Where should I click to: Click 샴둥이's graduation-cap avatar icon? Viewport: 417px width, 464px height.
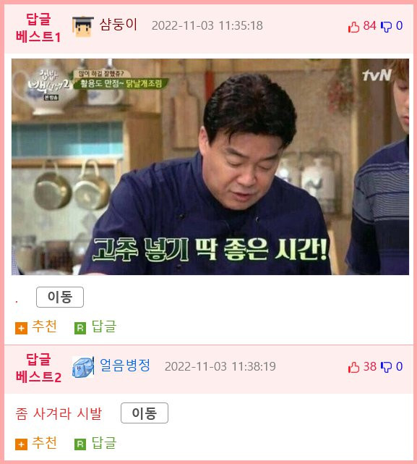click(x=83, y=26)
